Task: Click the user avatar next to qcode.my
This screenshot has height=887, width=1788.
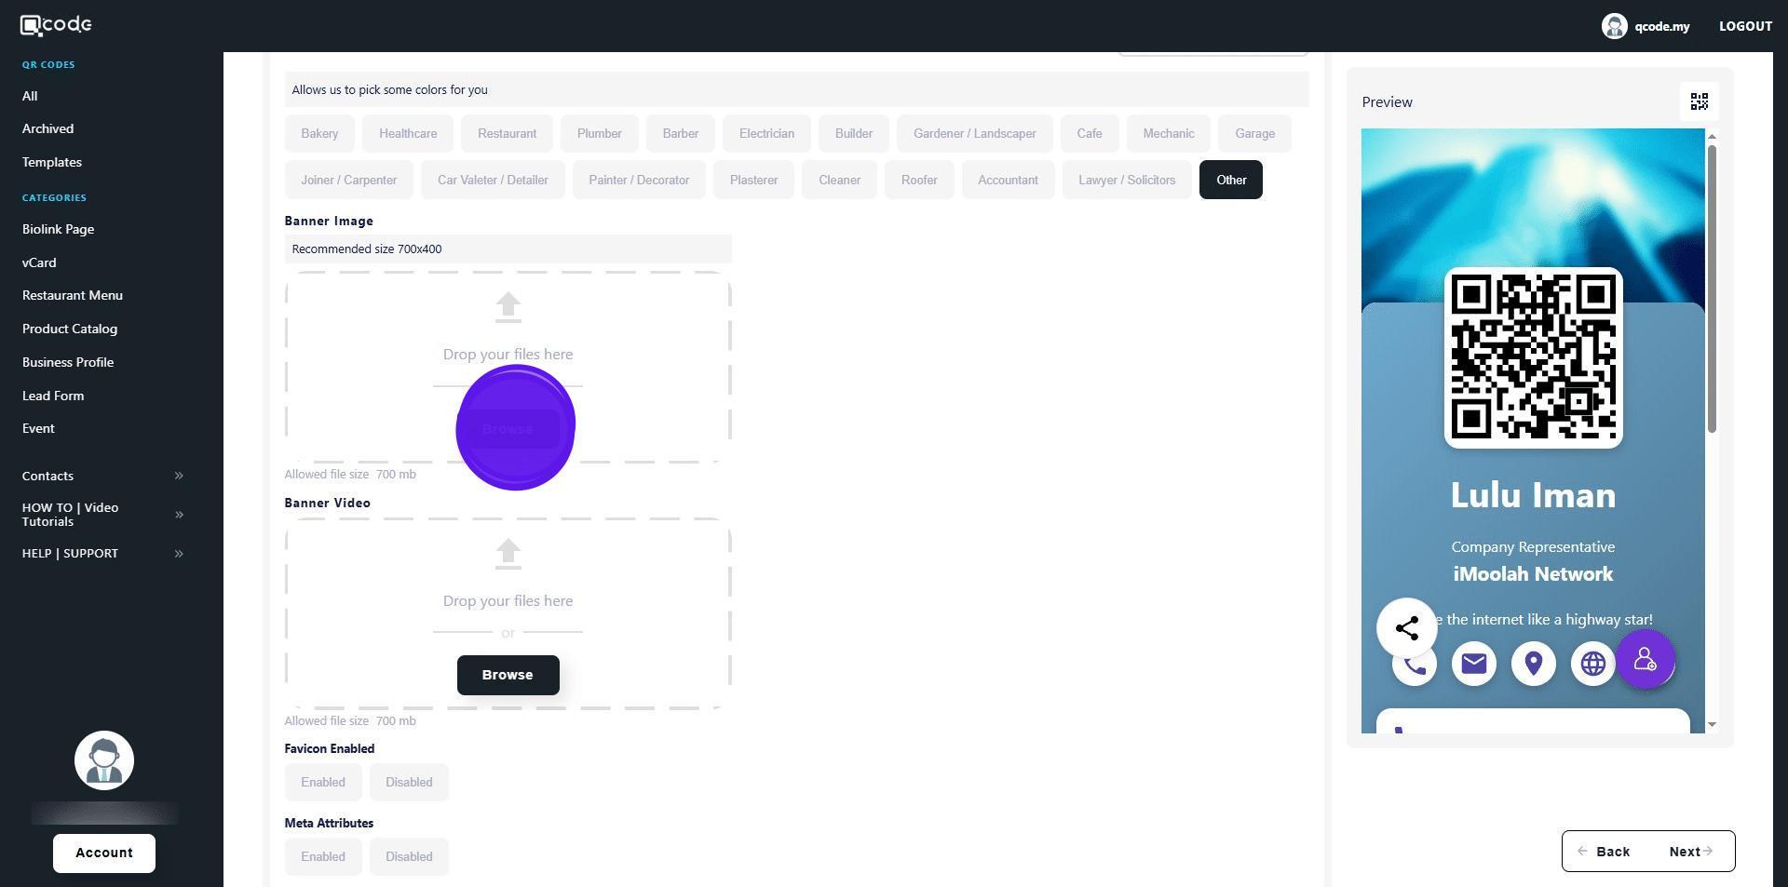Action: (1614, 26)
